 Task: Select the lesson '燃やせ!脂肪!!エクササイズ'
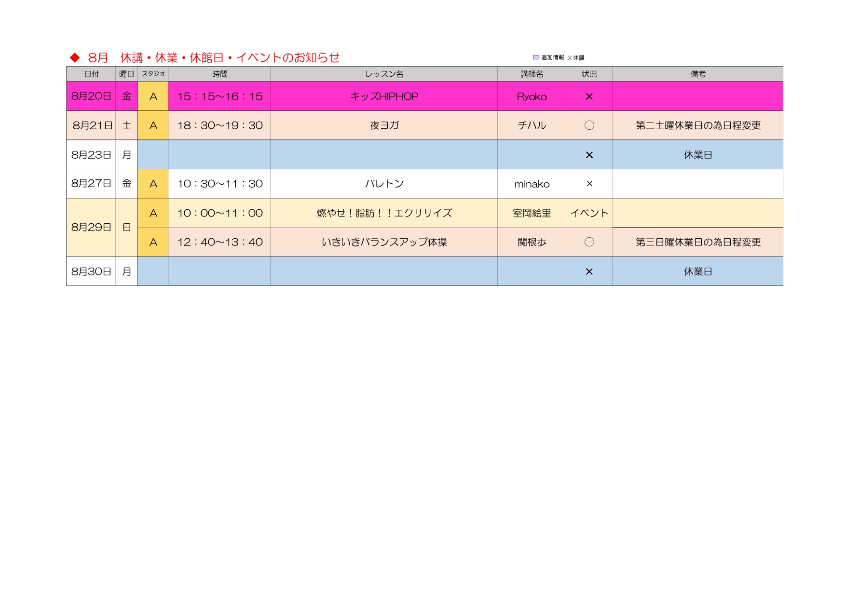tap(384, 213)
